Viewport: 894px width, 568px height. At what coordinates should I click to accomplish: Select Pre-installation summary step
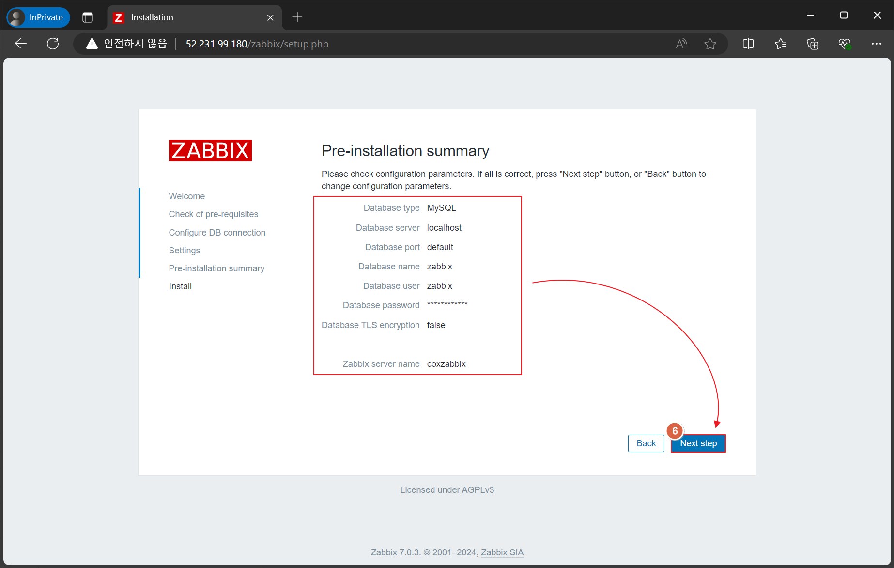click(x=216, y=268)
